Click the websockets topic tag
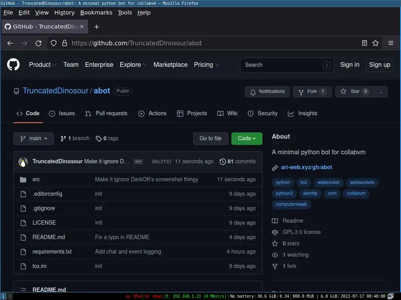Image resolution: width=401 pixels, height=300 pixels. 362,183
